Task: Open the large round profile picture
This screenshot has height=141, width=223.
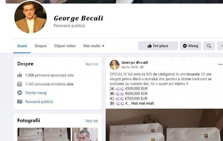Action: pos(31,17)
